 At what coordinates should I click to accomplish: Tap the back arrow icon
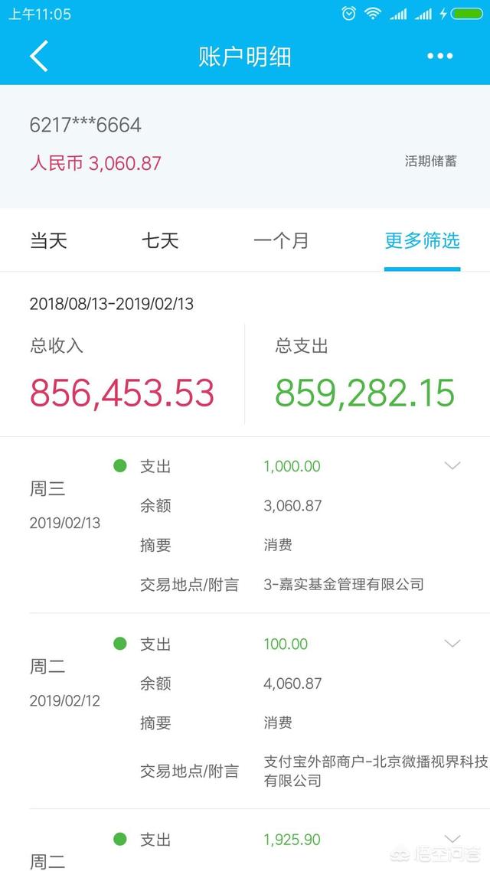40,57
